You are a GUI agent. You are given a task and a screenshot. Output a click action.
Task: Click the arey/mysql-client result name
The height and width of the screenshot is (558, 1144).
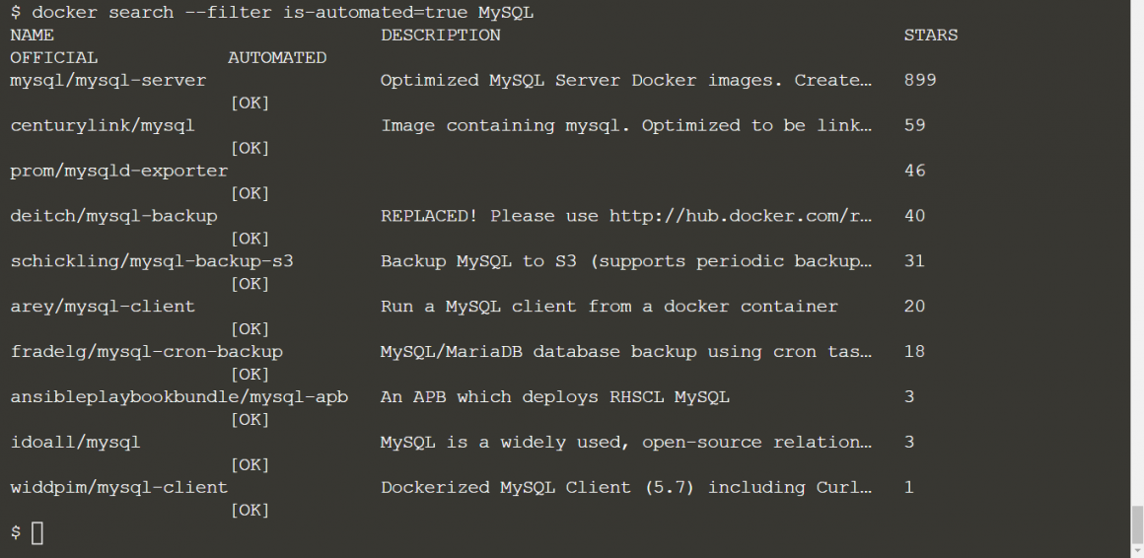pos(103,307)
